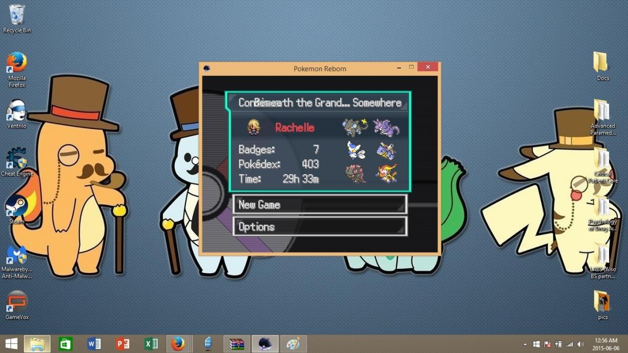Switch to Paint in the taskbar
The image size is (628, 353).
(x=293, y=344)
